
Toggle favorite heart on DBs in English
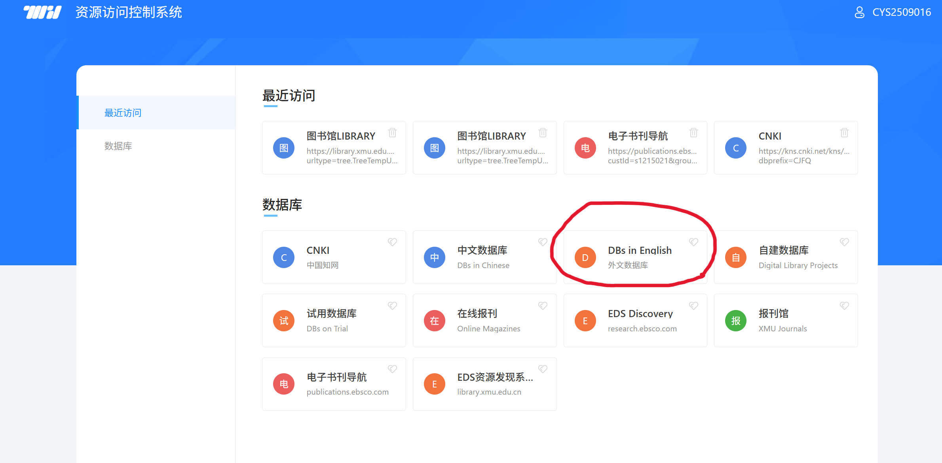[693, 242]
